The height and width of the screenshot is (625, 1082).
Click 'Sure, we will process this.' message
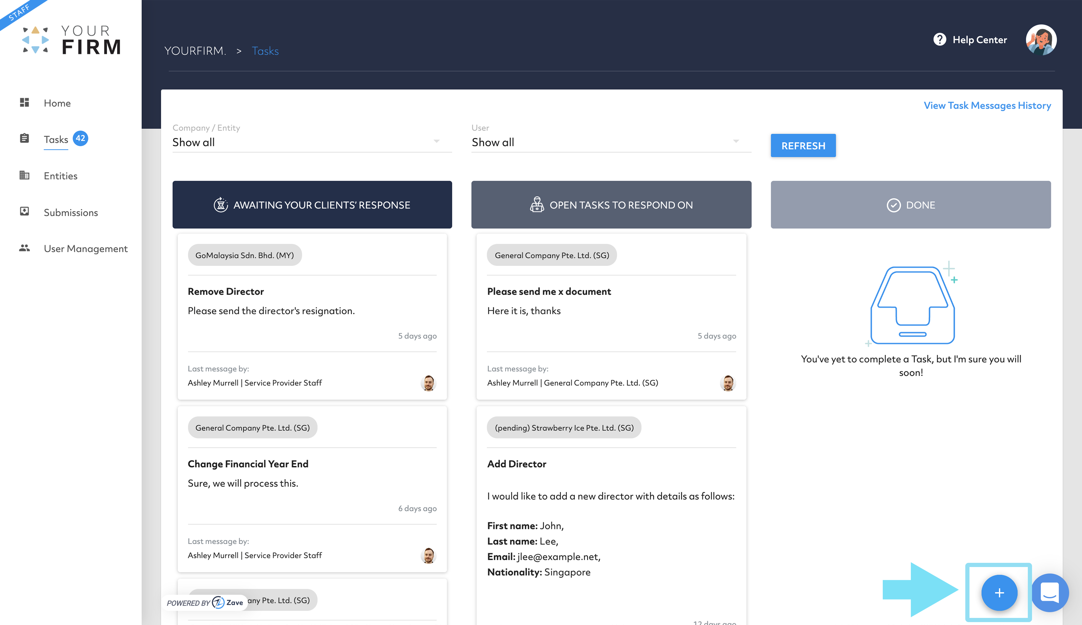(x=242, y=483)
